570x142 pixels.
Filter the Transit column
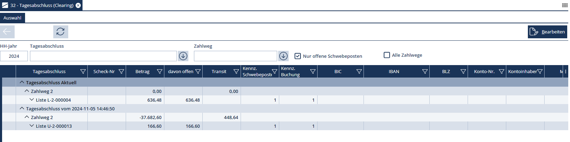(236, 72)
